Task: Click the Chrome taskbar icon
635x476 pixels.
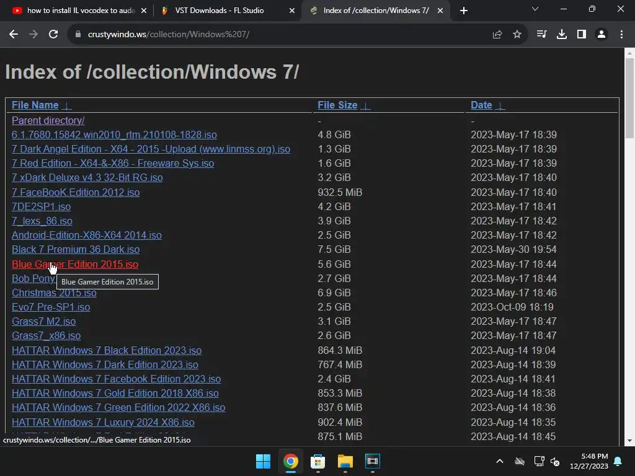Action: click(290, 461)
